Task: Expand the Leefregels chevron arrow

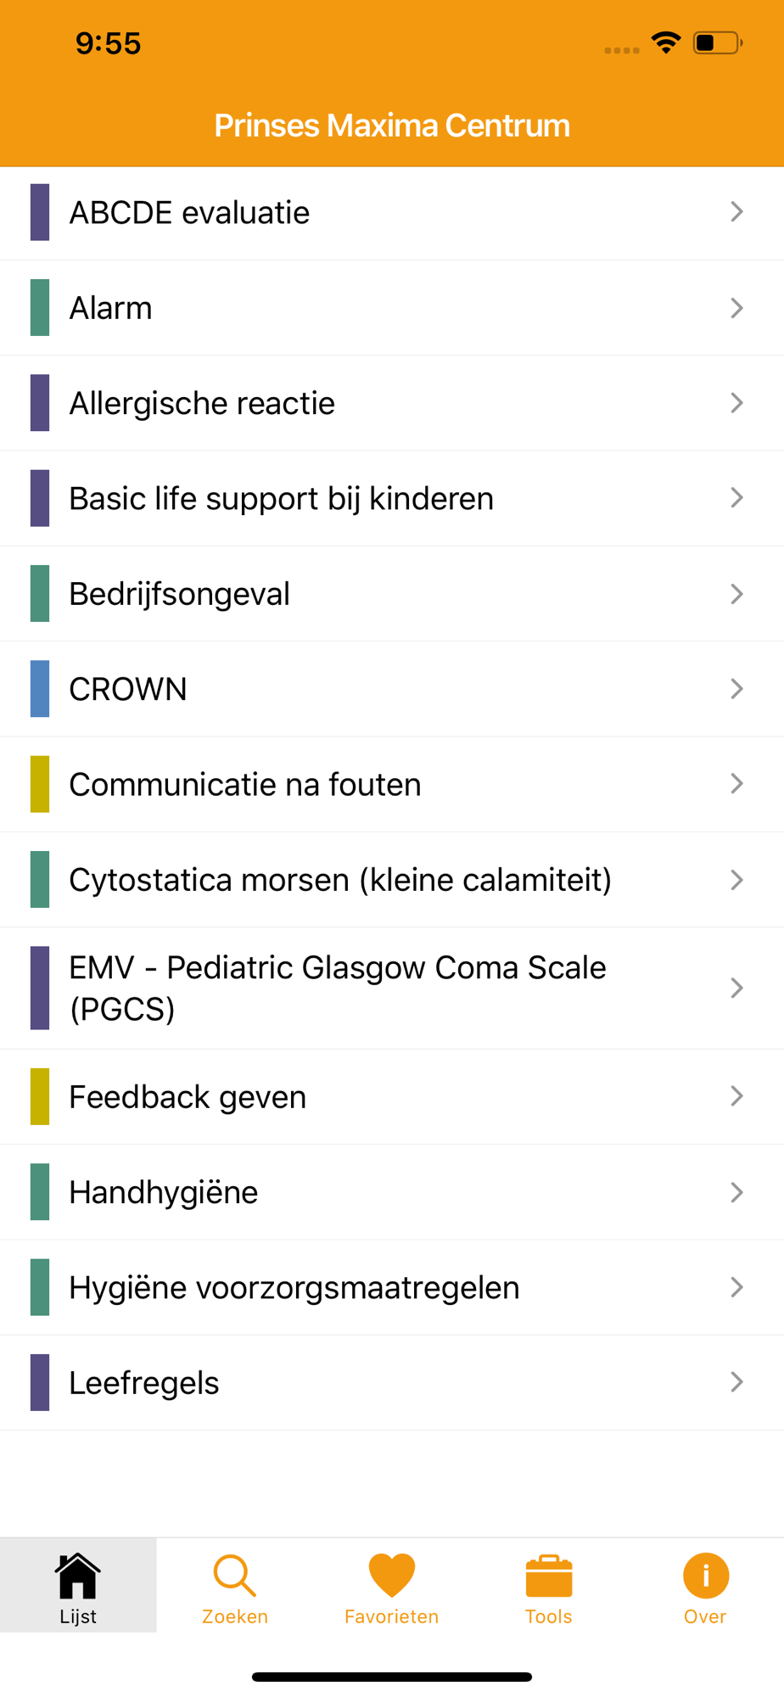Action: click(736, 1382)
